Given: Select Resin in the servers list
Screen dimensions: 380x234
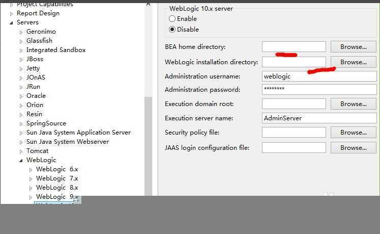Looking at the screenshot, I should [x=35, y=114].
